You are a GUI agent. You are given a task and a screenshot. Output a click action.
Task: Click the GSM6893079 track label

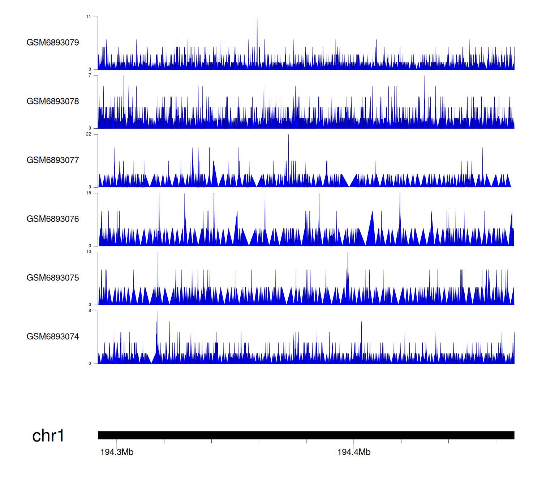click(53, 43)
